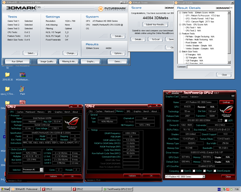Open About tab in CPU-Z window showing memory timings
This screenshot has height=192, width=241.
pos(154,111)
